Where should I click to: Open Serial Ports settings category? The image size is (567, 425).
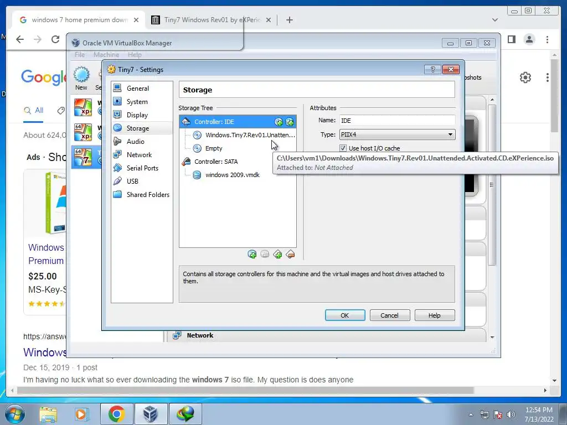click(142, 168)
